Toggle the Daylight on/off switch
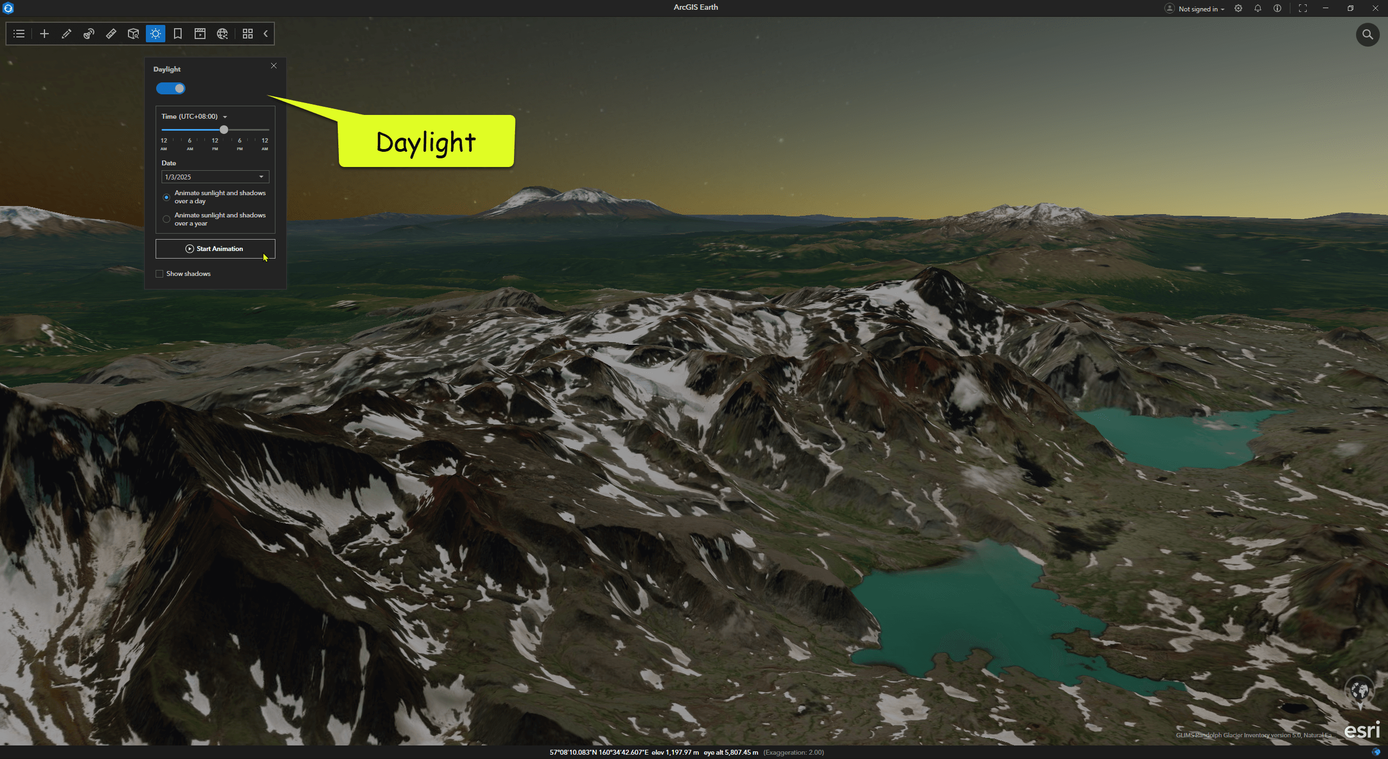 (x=171, y=88)
